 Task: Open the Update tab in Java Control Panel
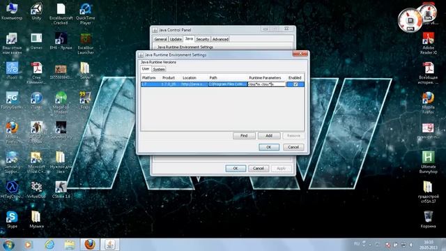[176, 39]
